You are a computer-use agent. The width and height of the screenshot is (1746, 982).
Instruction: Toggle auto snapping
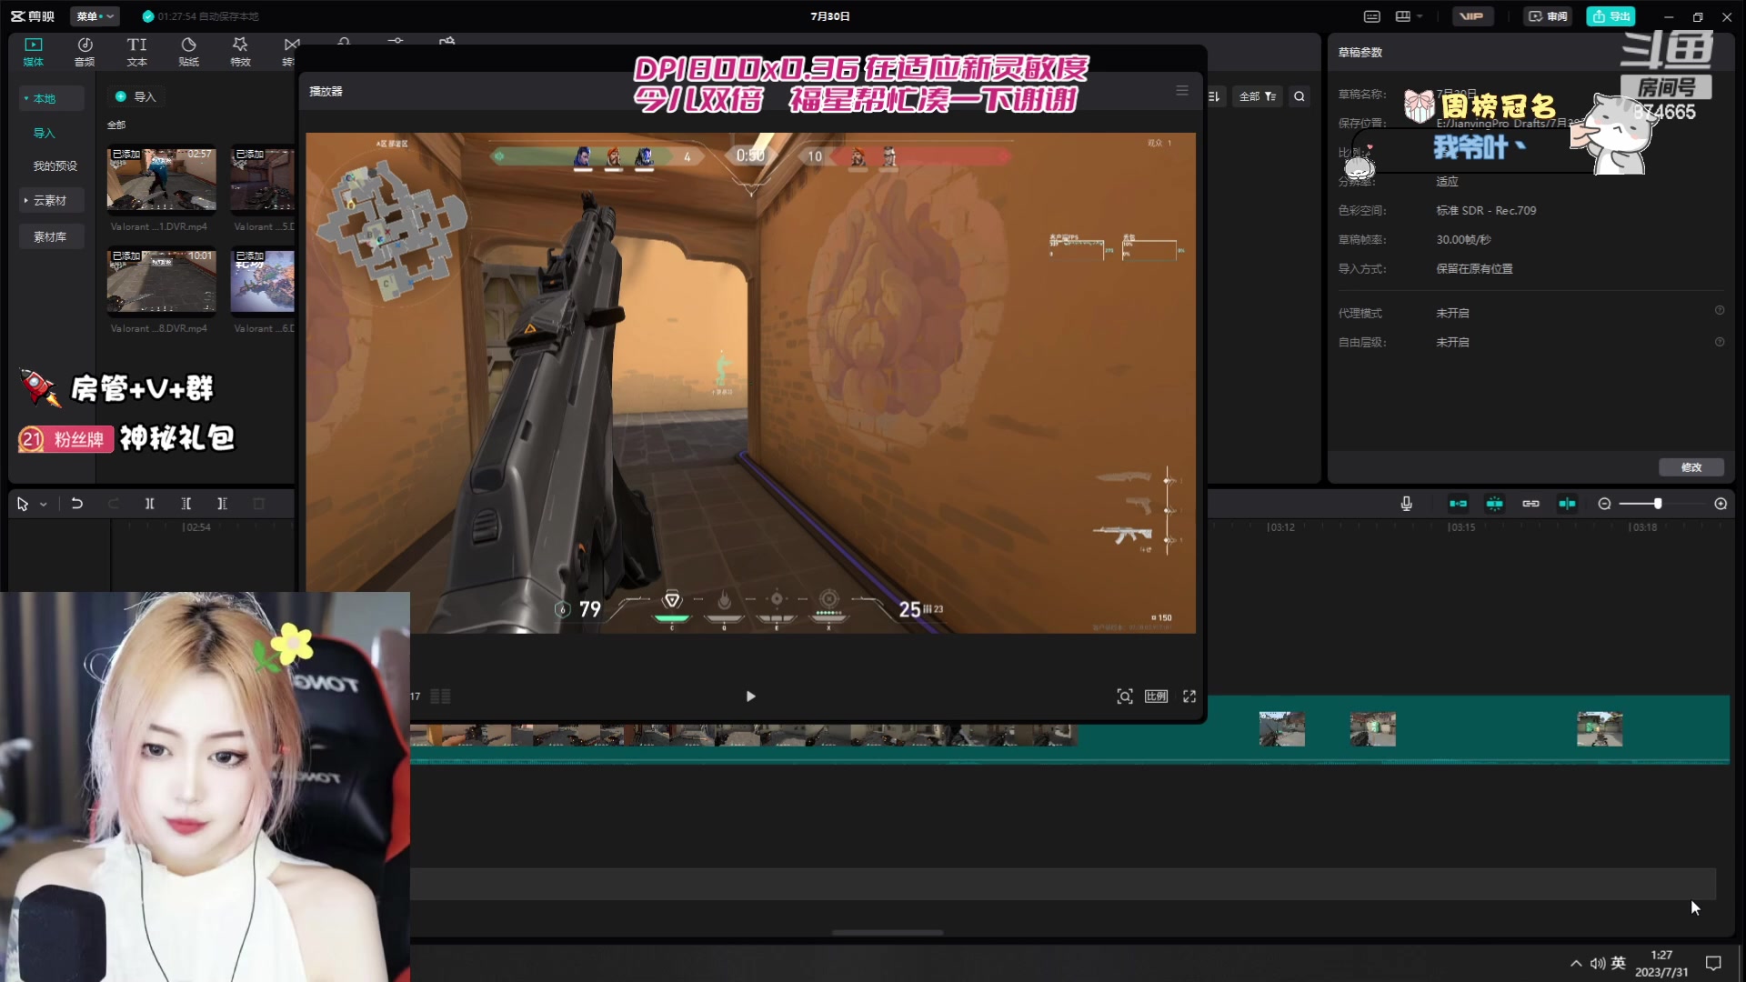[x=1495, y=504]
